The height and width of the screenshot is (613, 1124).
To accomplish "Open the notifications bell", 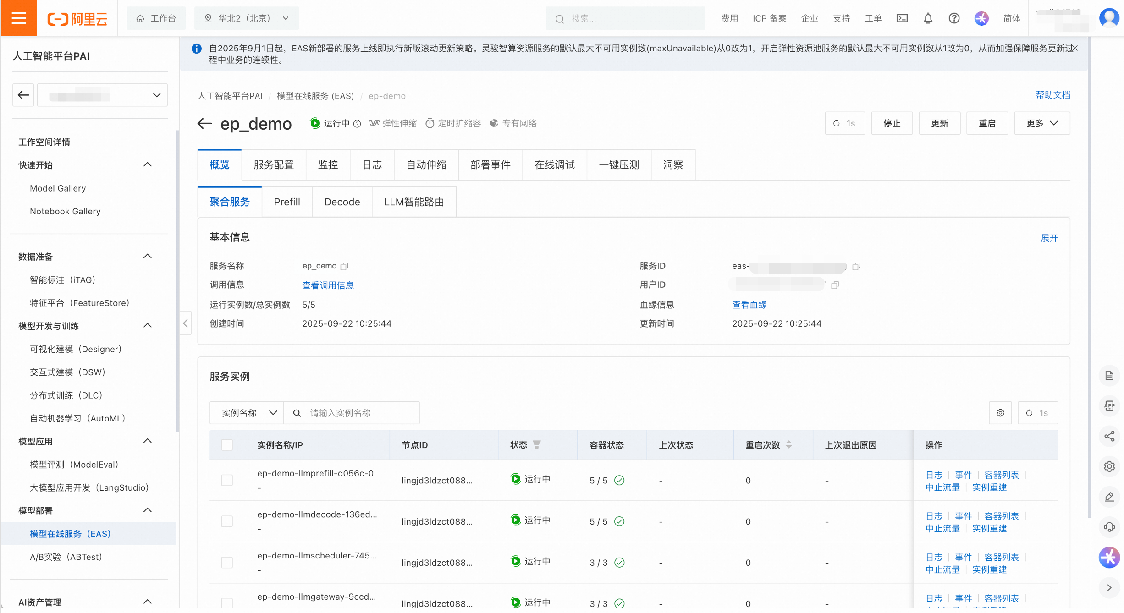I will coord(928,18).
